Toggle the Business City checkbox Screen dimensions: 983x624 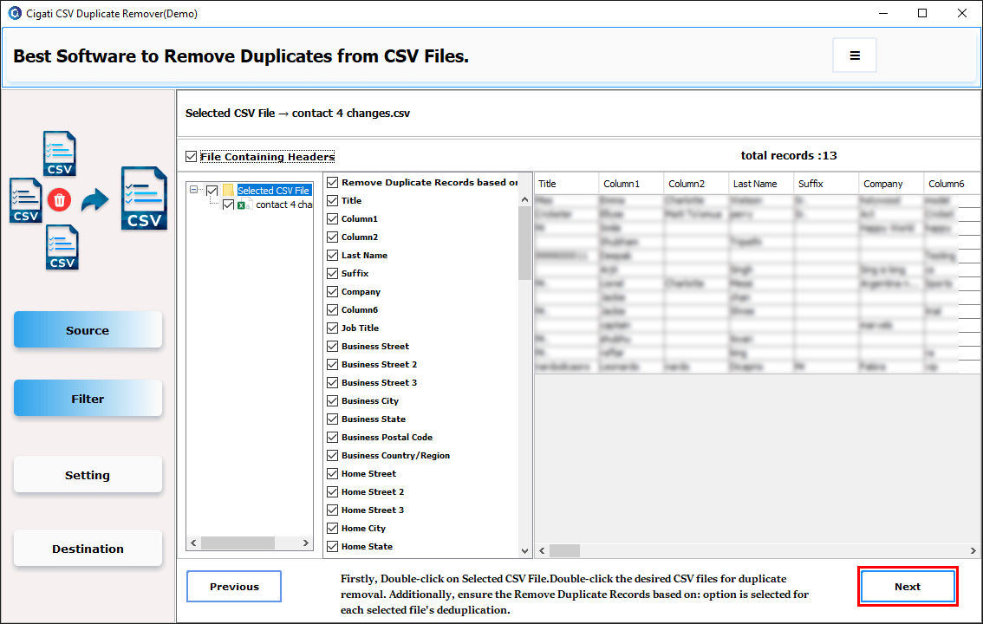click(x=333, y=400)
